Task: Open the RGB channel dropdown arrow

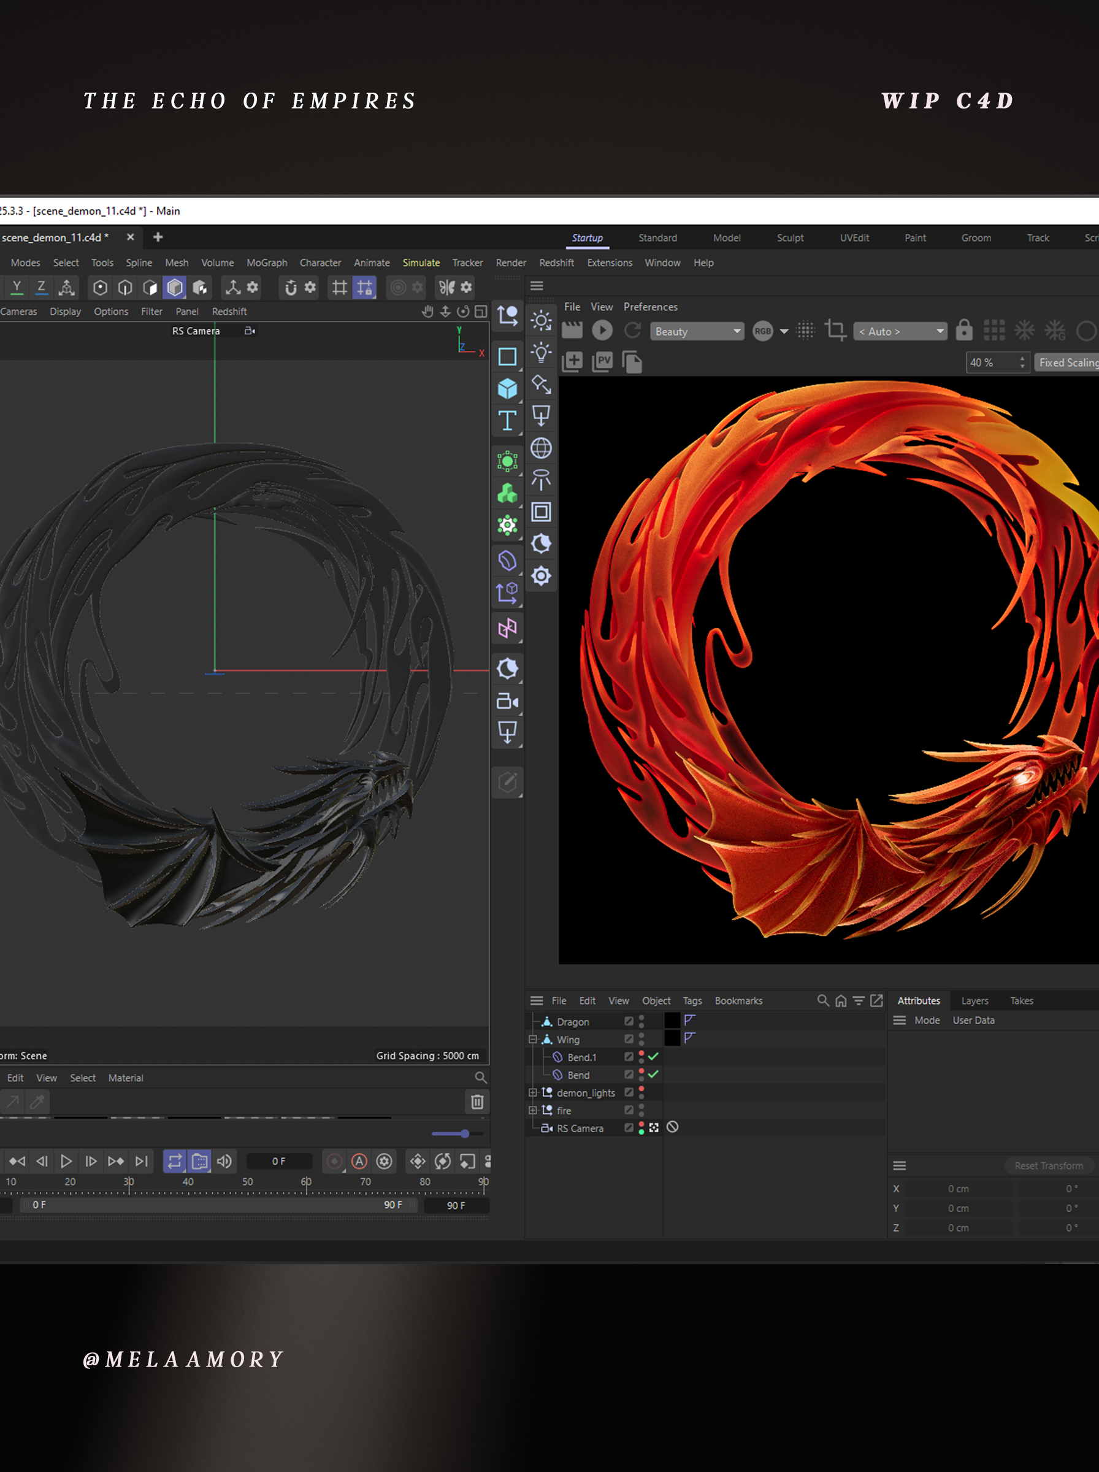Action: point(784,331)
